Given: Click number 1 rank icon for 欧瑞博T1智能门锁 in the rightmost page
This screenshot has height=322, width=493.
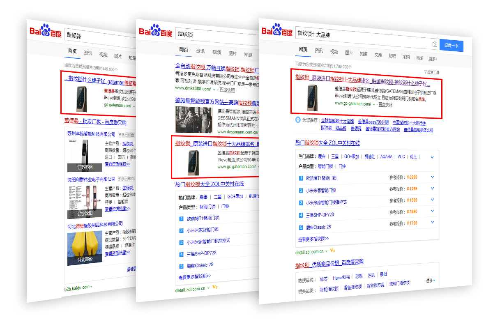Looking at the screenshot, I should tap(301, 178).
